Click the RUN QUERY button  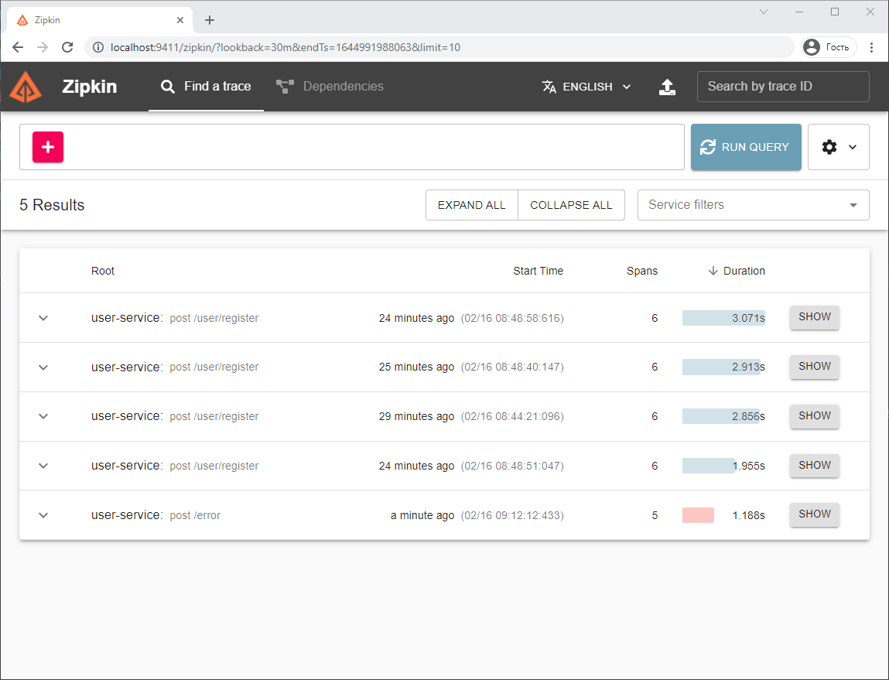tap(745, 147)
